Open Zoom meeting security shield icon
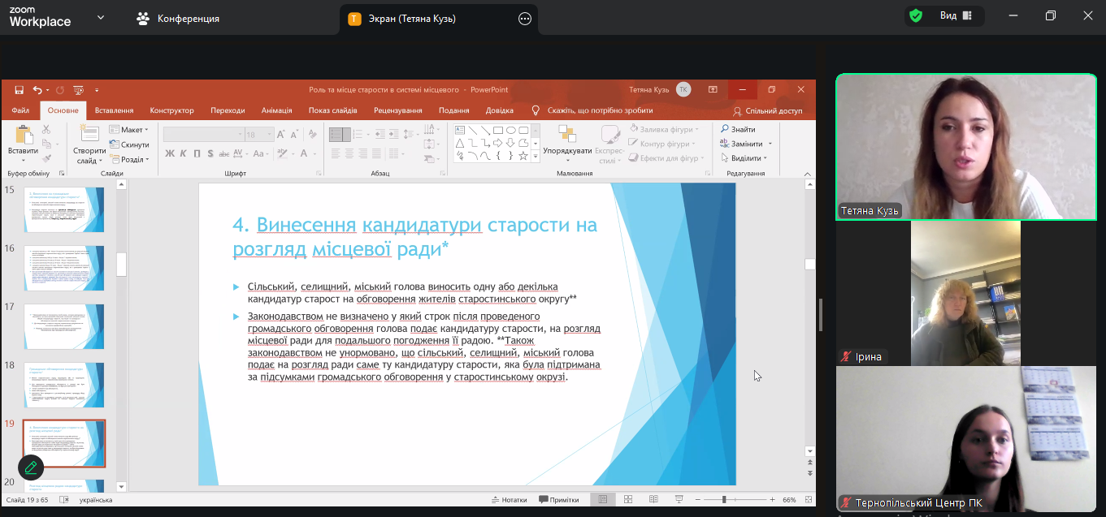This screenshot has width=1106, height=517. click(916, 16)
